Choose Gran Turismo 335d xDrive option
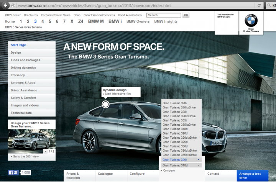The height and width of the screenshot is (182, 276). pyautogui.click(x=179, y=155)
